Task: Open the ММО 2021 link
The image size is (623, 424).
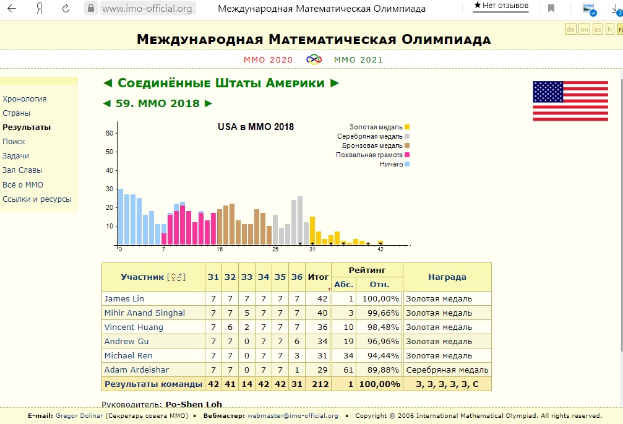Action: (x=358, y=59)
